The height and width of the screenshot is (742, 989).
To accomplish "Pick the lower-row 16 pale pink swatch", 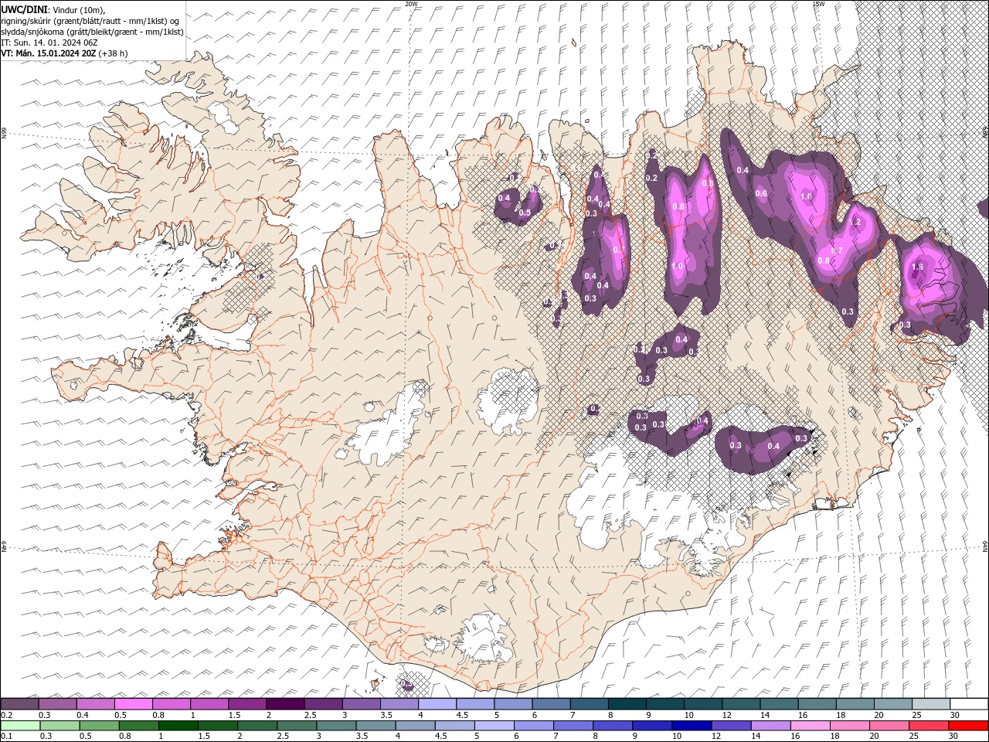I will click(811, 726).
